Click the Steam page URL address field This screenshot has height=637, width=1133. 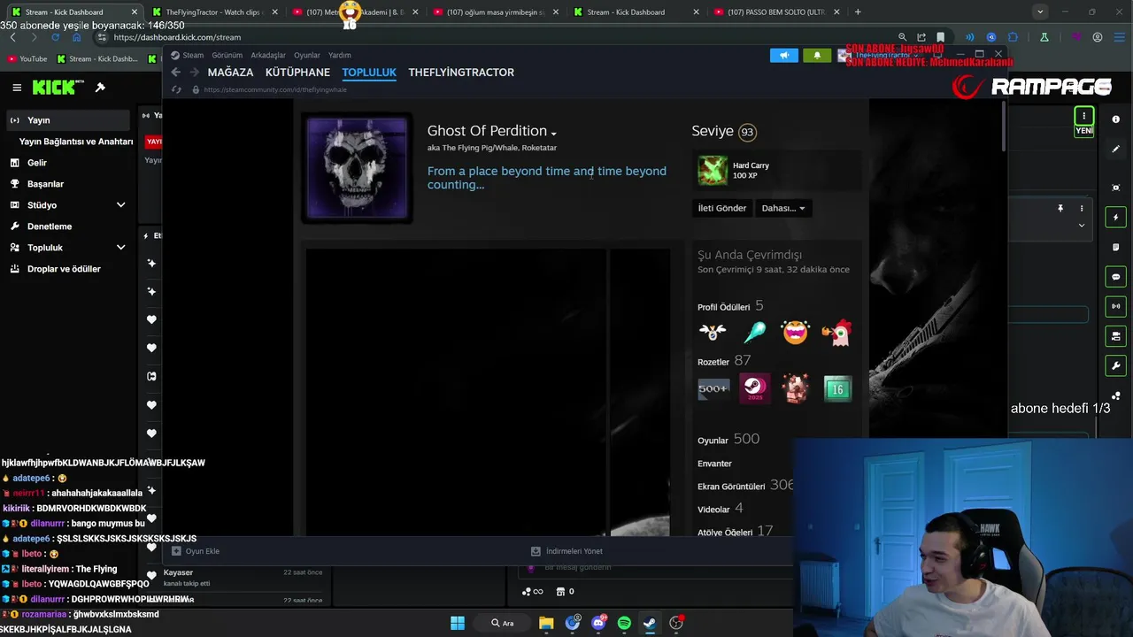[x=274, y=89]
